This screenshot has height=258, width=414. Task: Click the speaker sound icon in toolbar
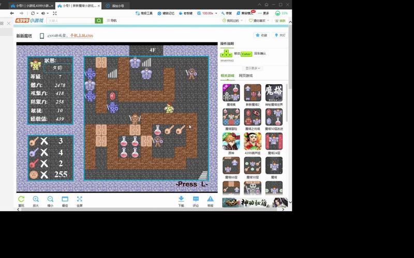[x=43, y=13]
